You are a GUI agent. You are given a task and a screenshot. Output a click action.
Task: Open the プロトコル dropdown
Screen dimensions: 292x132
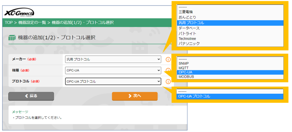coord(113,81)
